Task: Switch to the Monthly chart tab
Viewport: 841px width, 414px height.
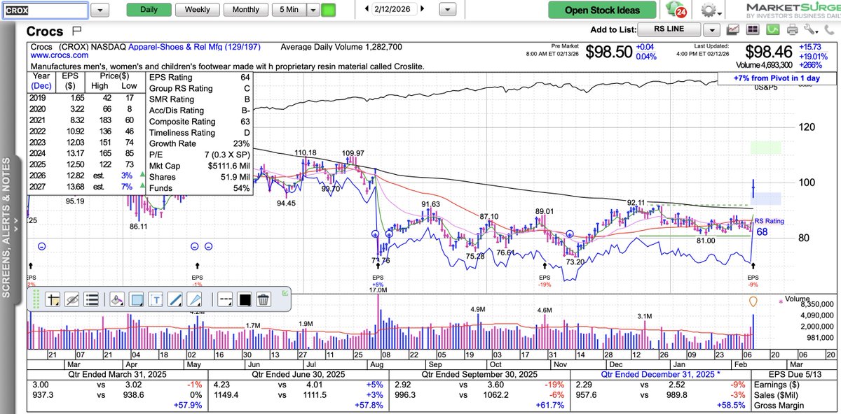Action: tap(245, 10)
